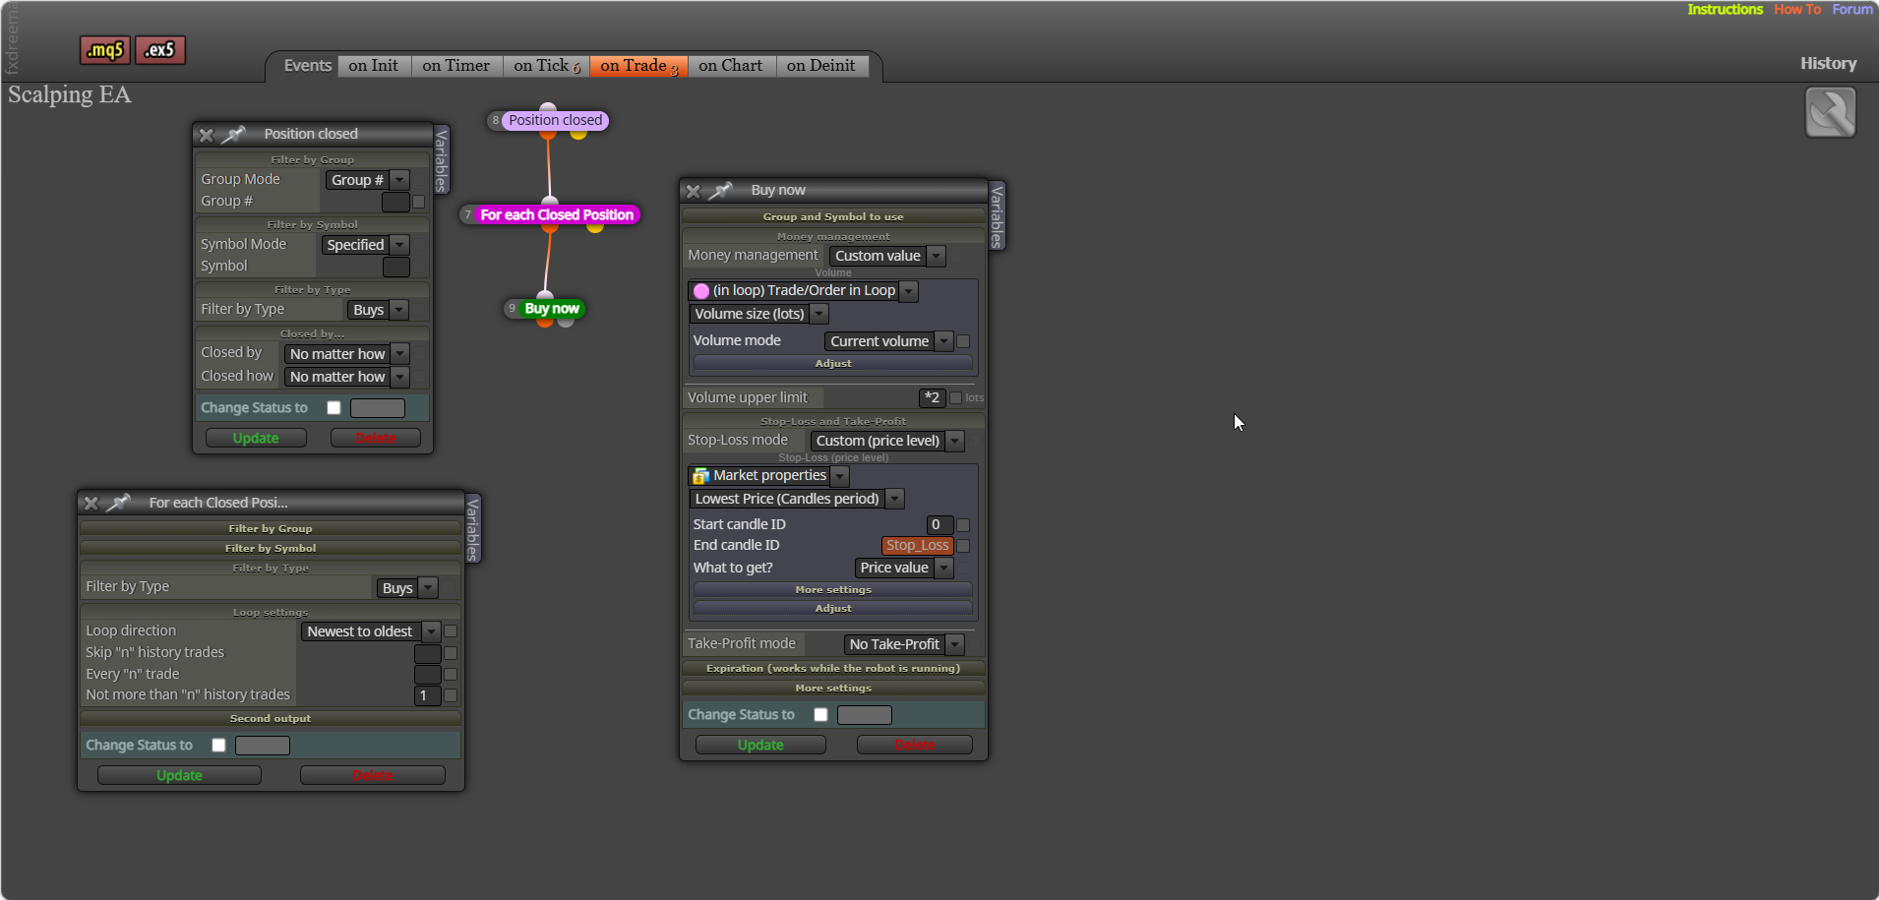The height and width of the screenshot is (900, 1879).
Task: Open the What to get dropdown
Action: coord(904,568)
